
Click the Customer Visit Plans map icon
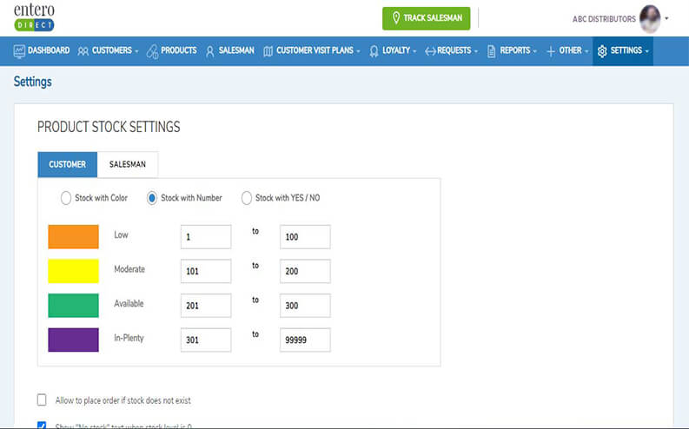pos(268,51)
